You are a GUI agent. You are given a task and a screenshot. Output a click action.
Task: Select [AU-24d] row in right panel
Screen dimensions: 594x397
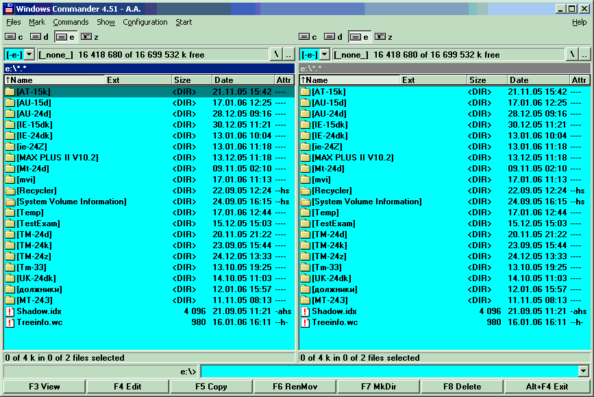[445, 114]
